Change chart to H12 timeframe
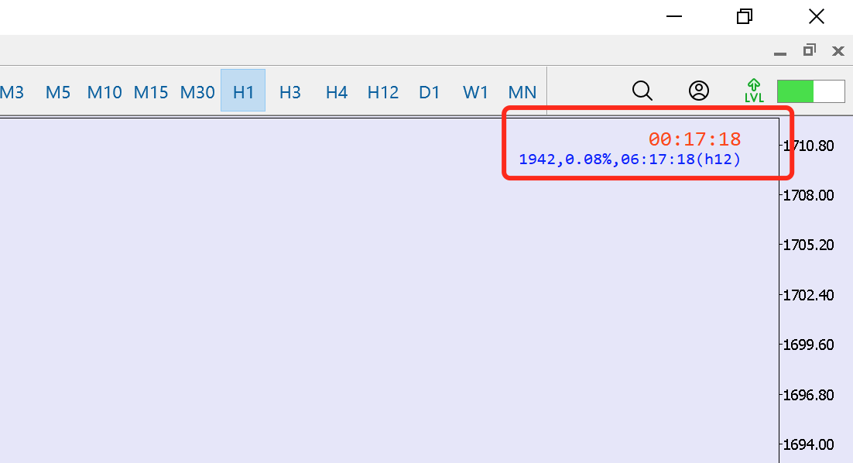Screen dimensions: 853x463 point(383,92)
